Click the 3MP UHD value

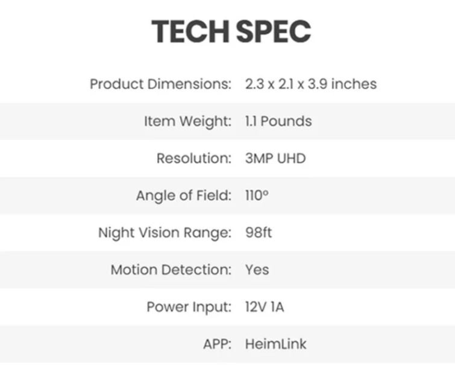(x=275, y=159)
